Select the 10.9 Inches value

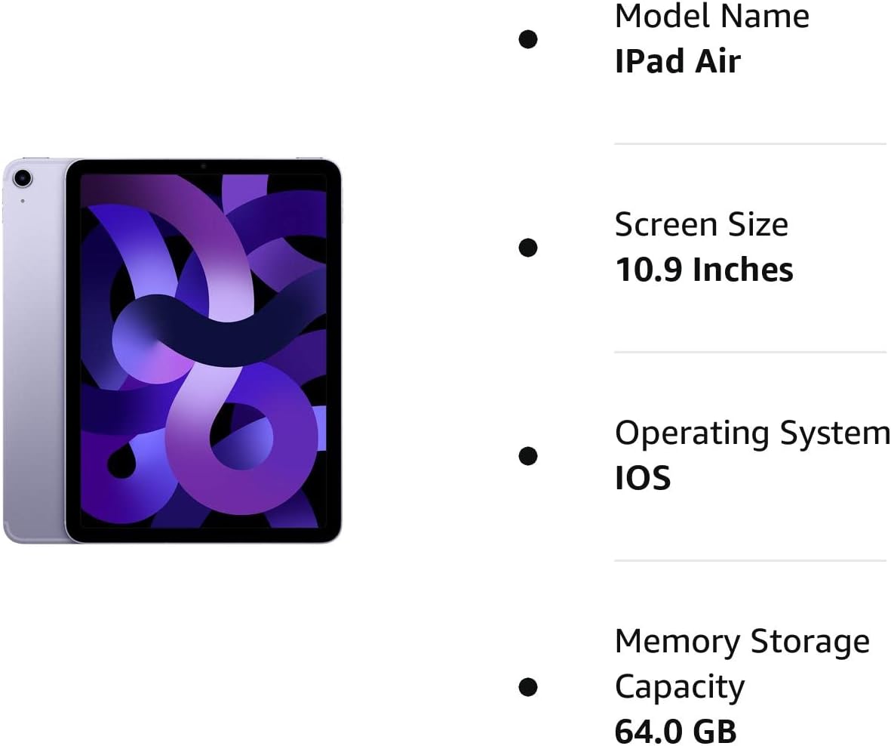pyautogui.click(x=704, y=270)
